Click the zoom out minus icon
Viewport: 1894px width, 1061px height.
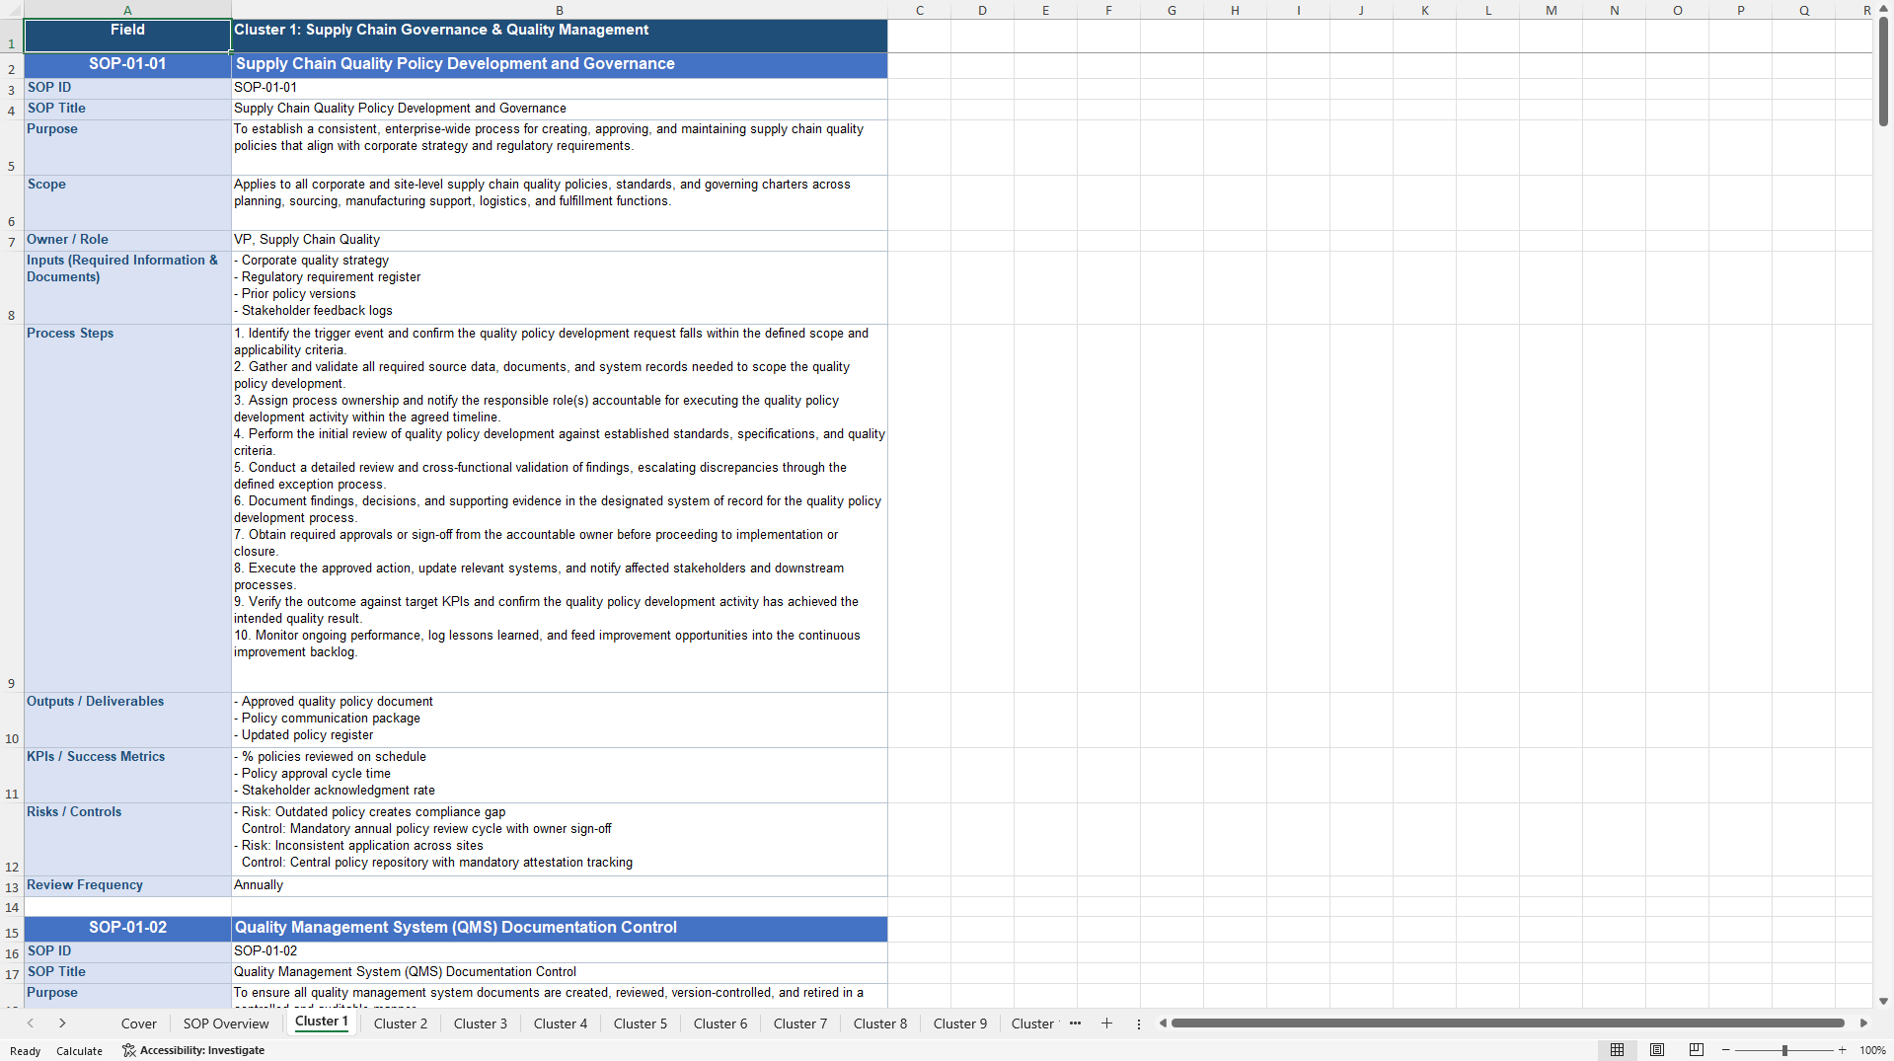tap(1726, 1050)
